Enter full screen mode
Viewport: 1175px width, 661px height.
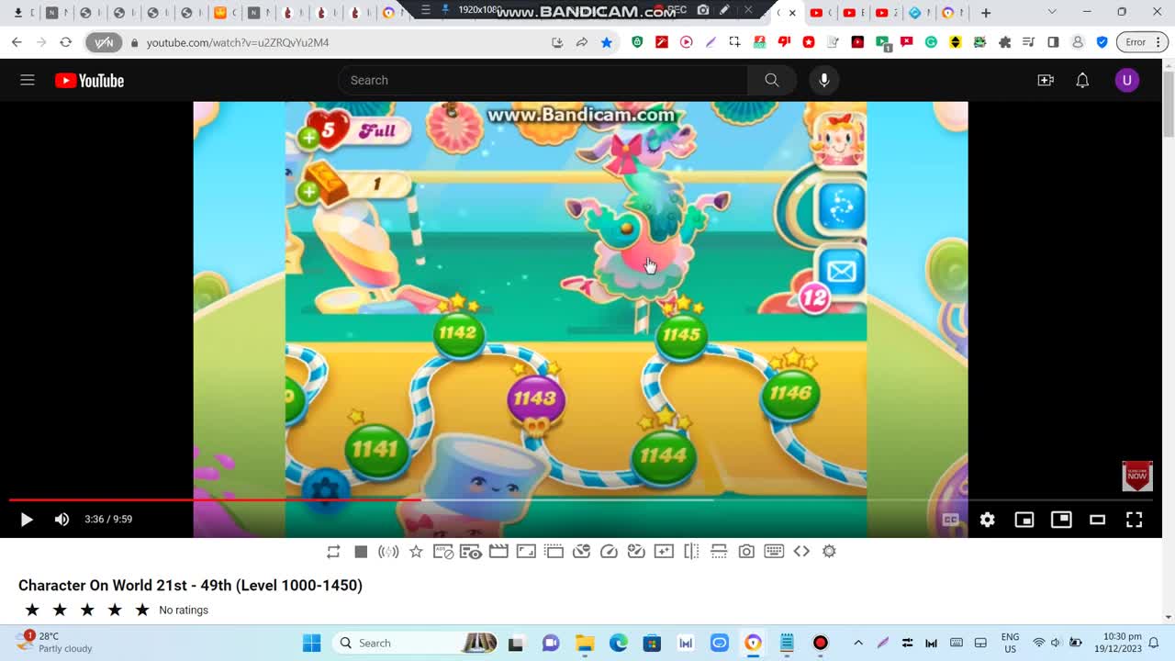pyautogui.click(x=1134, y=520)
